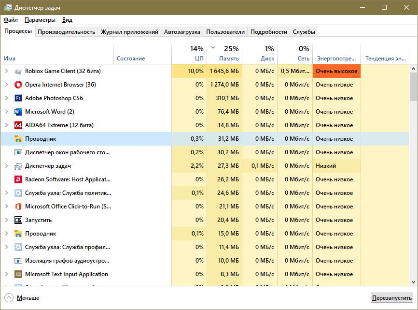418x310 pixels.
Task: Switch to the Производительность tab
Action: pos(66,32)
